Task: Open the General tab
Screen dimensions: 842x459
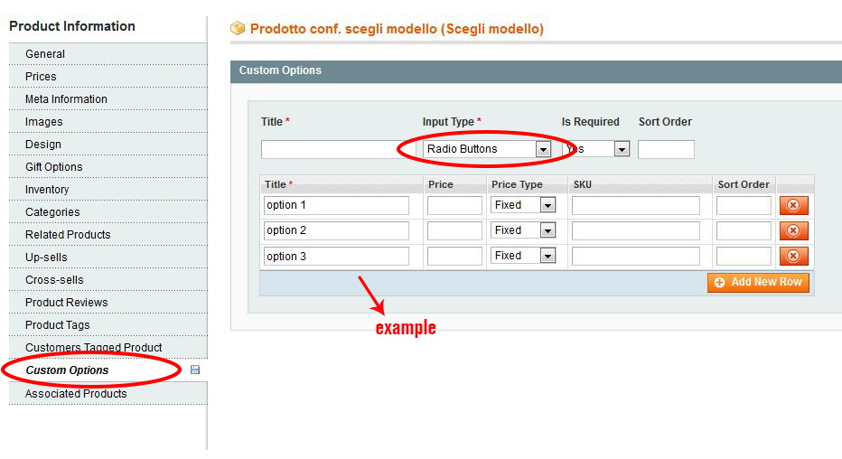Action: click(45, 54)
